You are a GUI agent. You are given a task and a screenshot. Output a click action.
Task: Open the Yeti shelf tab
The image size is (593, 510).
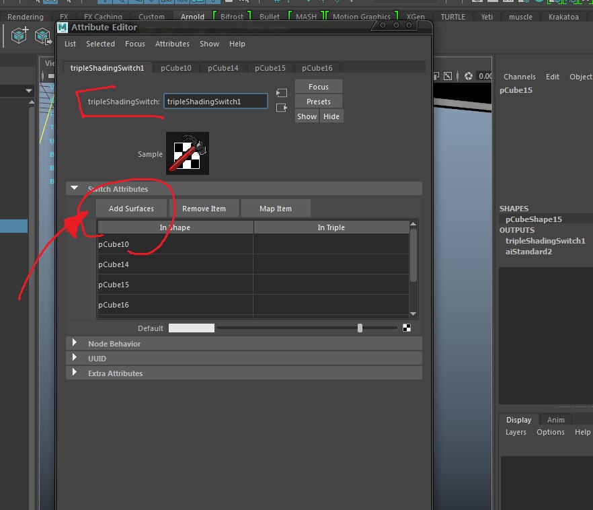[x=487, y=17]
